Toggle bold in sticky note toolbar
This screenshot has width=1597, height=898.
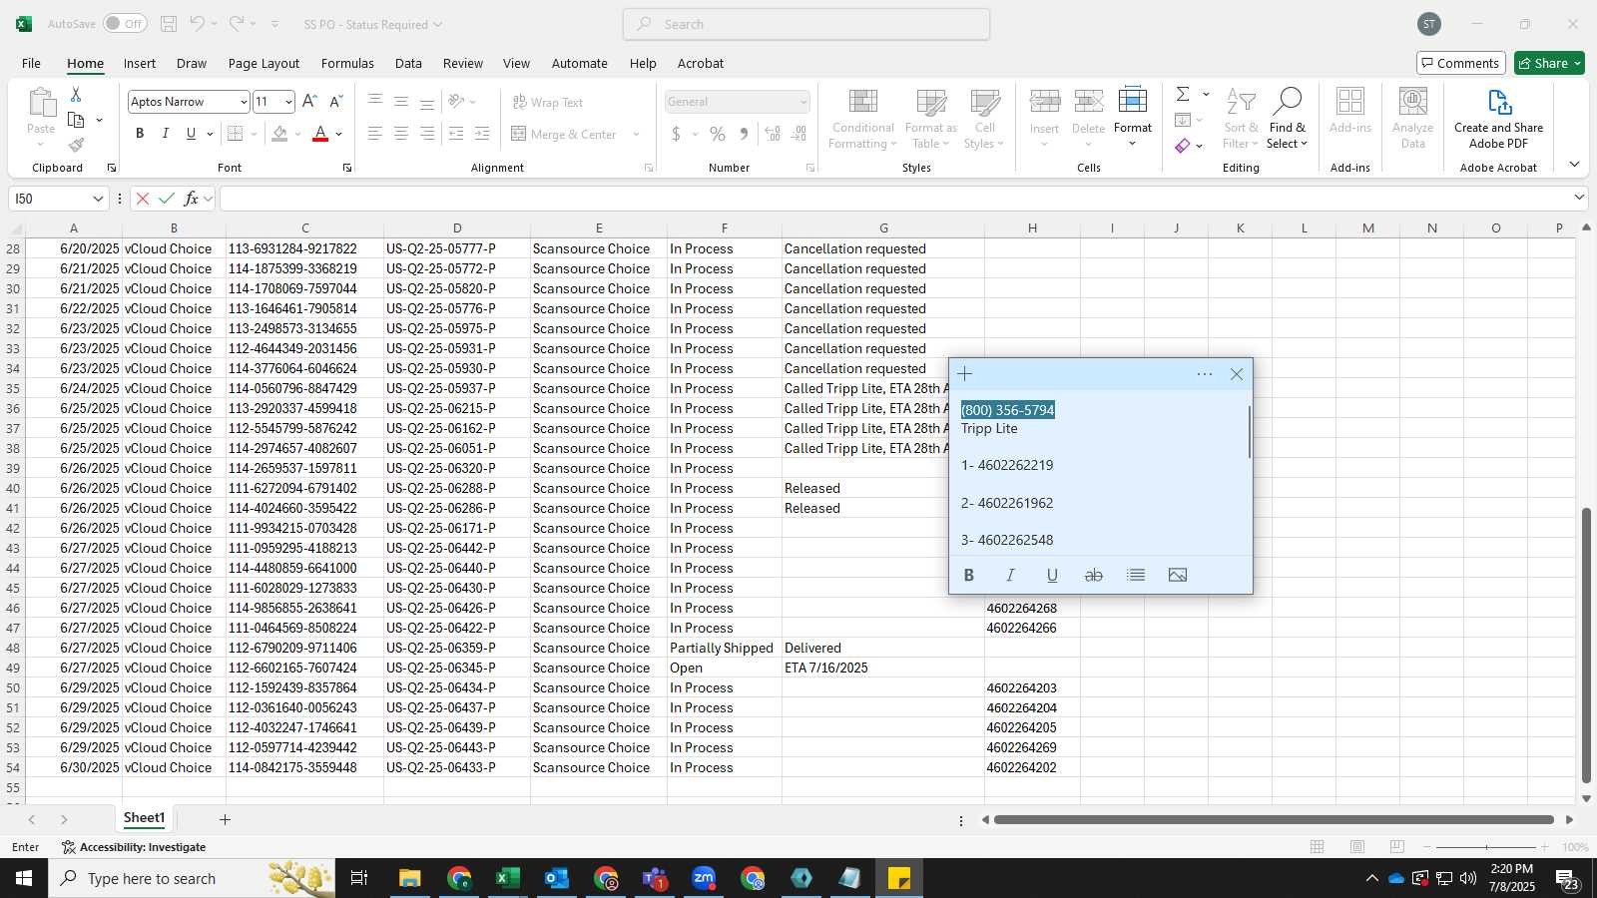pyautogui.click(x=968, y=575)
